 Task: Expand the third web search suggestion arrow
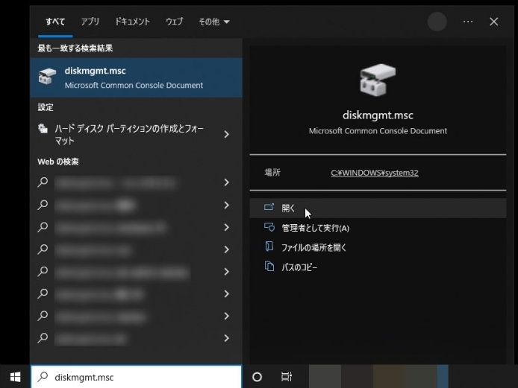tap(227, 227)
